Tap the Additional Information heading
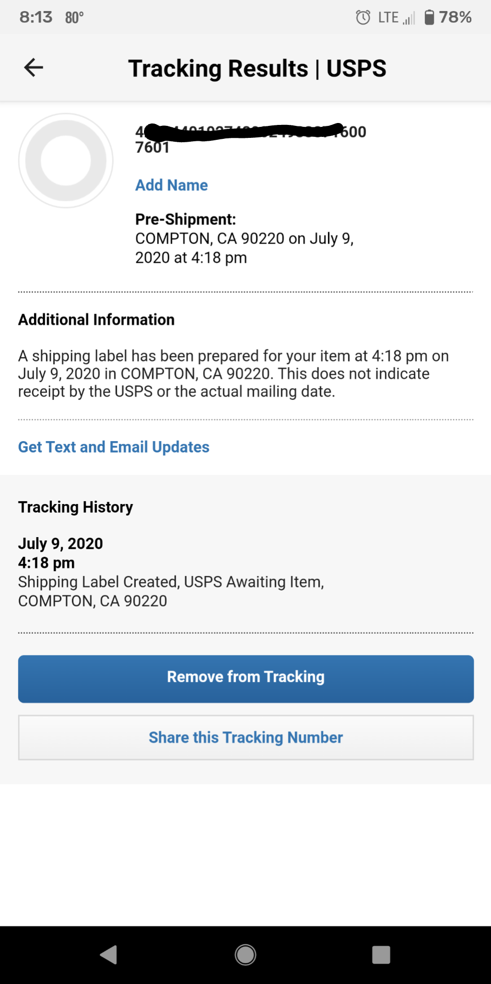This screenshot has height=984, width=491. click(x=96, y=320)
